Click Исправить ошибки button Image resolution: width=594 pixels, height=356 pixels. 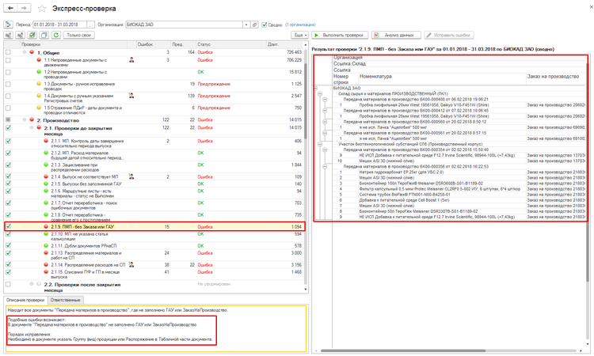pyautogui.click(x=449, y=35)
